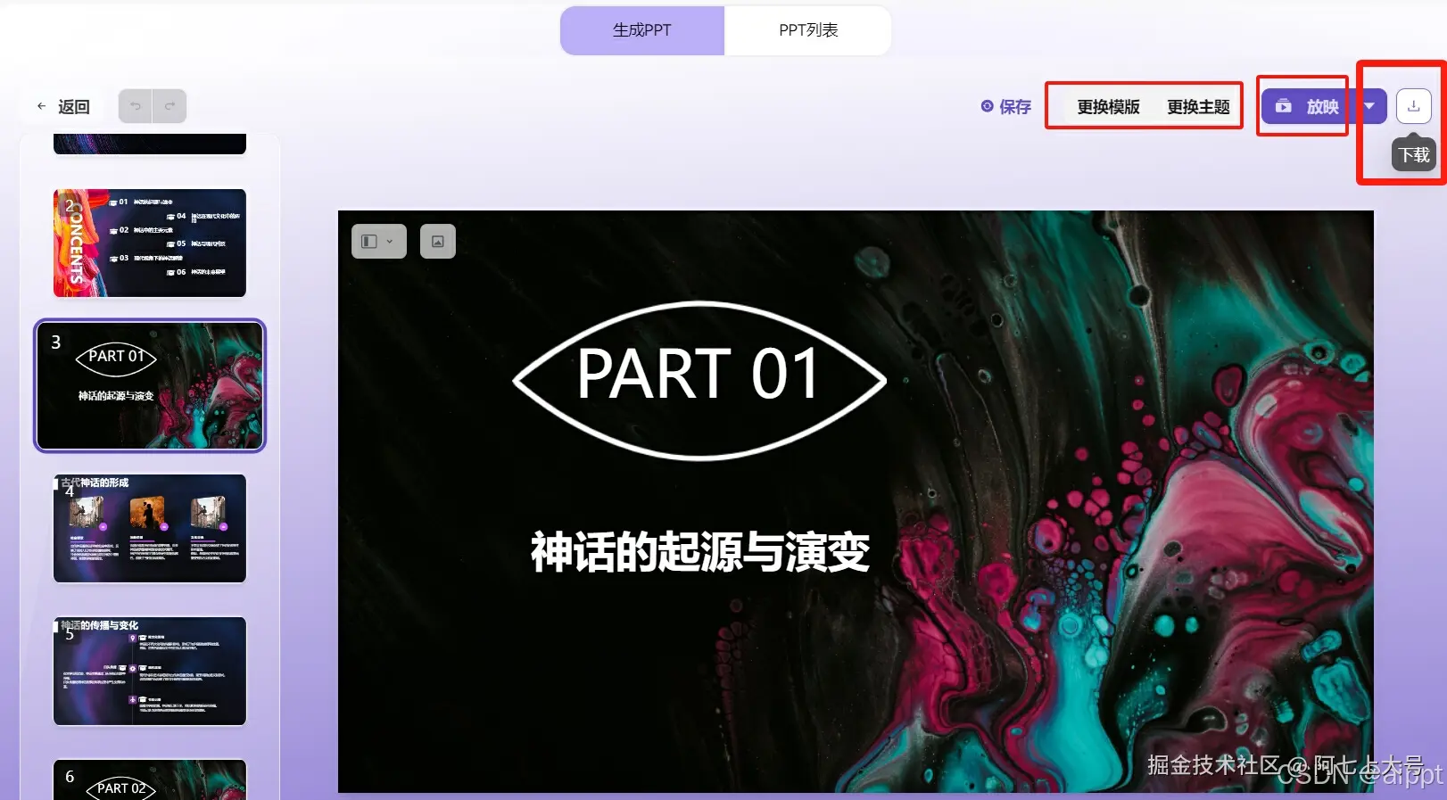Start slideshow with 放映 button
Viewport: 1447px width, 800px height.
tap(1307, 107)
